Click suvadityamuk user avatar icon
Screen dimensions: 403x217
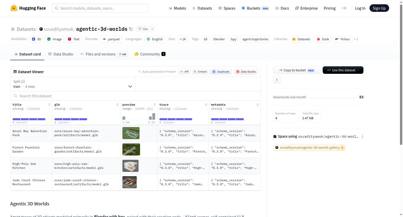(41, 29)
